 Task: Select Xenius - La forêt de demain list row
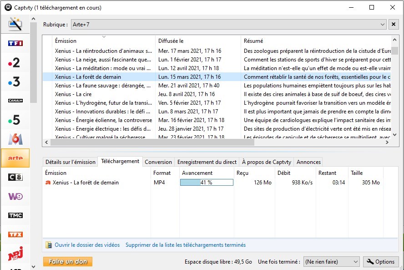(x=217, y=77)
